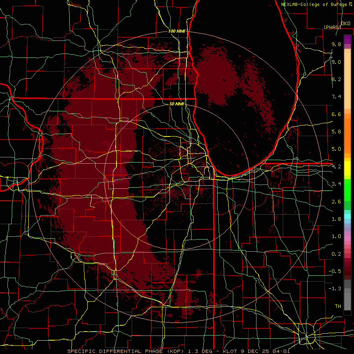Click the 0.2 value on the scale
This screenshot has height=354, width=354.
[336, 254]
